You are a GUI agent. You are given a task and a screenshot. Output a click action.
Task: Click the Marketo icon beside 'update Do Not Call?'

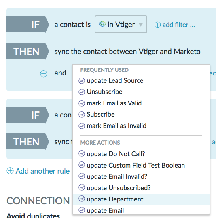82,154
